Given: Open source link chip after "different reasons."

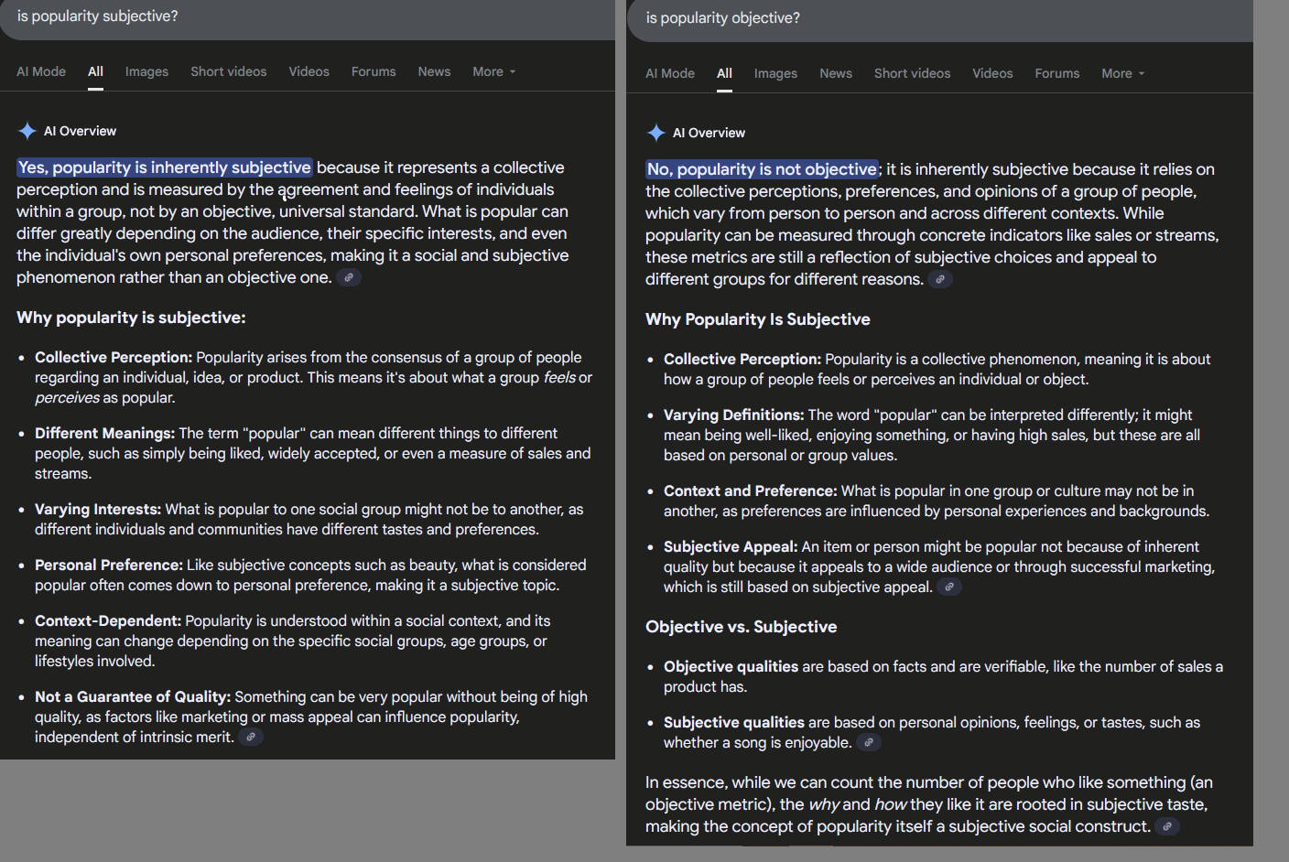Looking at the screenshot, I should coord(940,279).
